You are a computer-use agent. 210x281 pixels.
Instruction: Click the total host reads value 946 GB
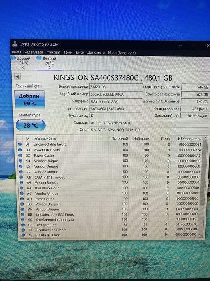[x=196, y=87]
